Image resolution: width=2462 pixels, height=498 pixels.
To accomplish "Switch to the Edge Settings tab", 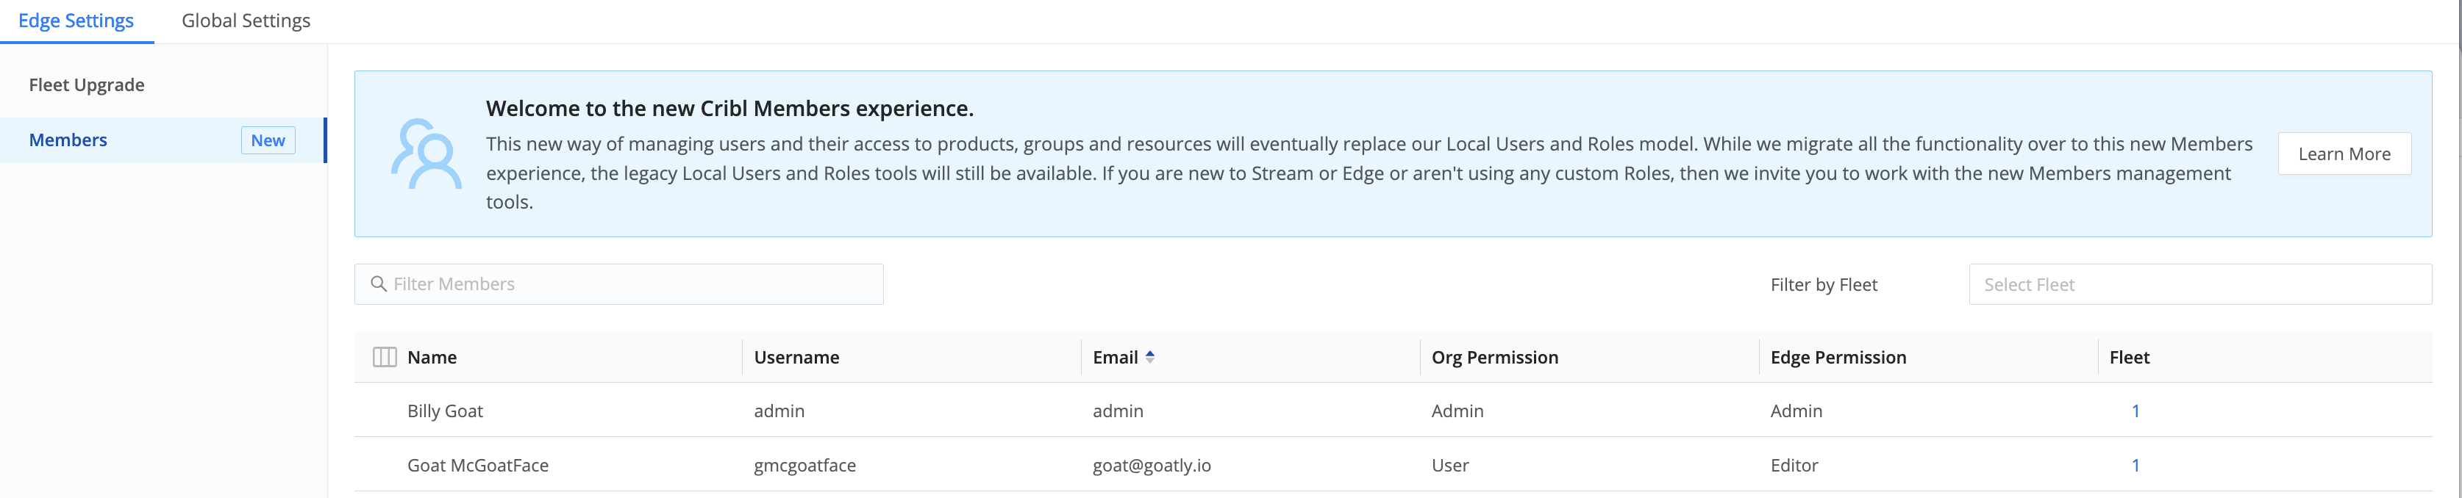I will pos(76,20).
